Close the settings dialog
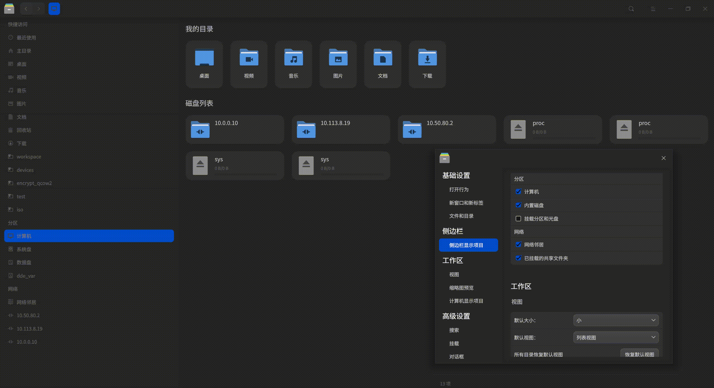 [664, 158]
